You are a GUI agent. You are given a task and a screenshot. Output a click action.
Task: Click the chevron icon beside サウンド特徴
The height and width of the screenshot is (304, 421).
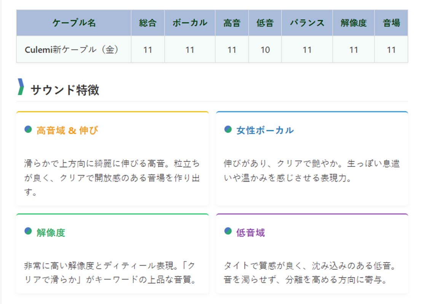point(21,87)
